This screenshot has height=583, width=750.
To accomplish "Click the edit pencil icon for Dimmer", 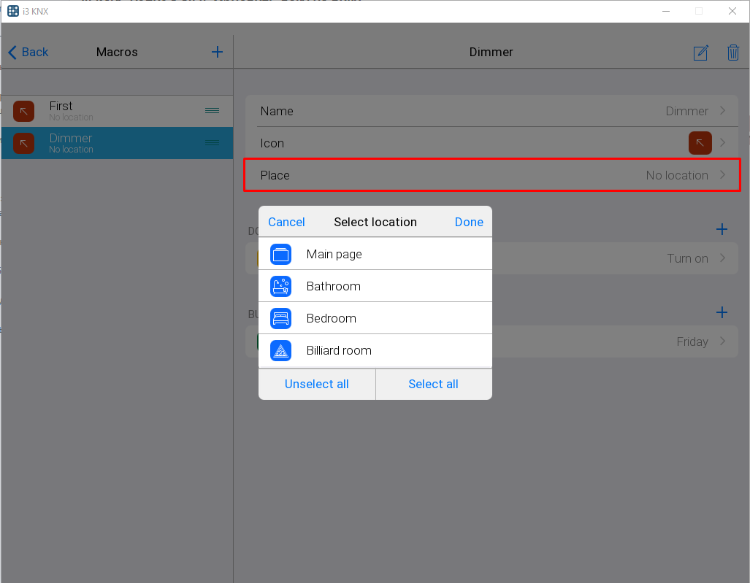I will 700,53.
